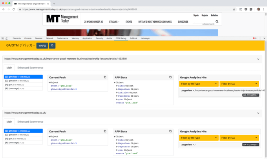Click the clear button beside +INFO
267x159 pixels.
[x=52, y=45]
